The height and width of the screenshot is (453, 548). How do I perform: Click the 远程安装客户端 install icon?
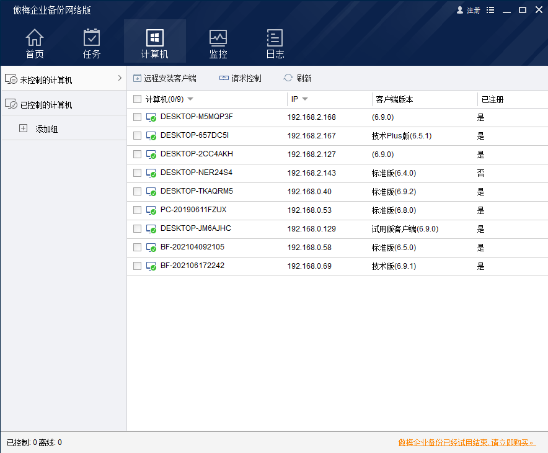pyautogui.click(x=137, y=78)
